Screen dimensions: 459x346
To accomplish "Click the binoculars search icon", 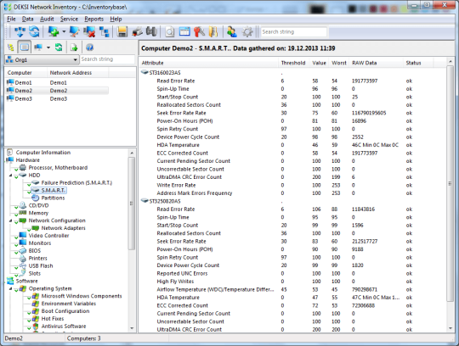I will 151,31.
